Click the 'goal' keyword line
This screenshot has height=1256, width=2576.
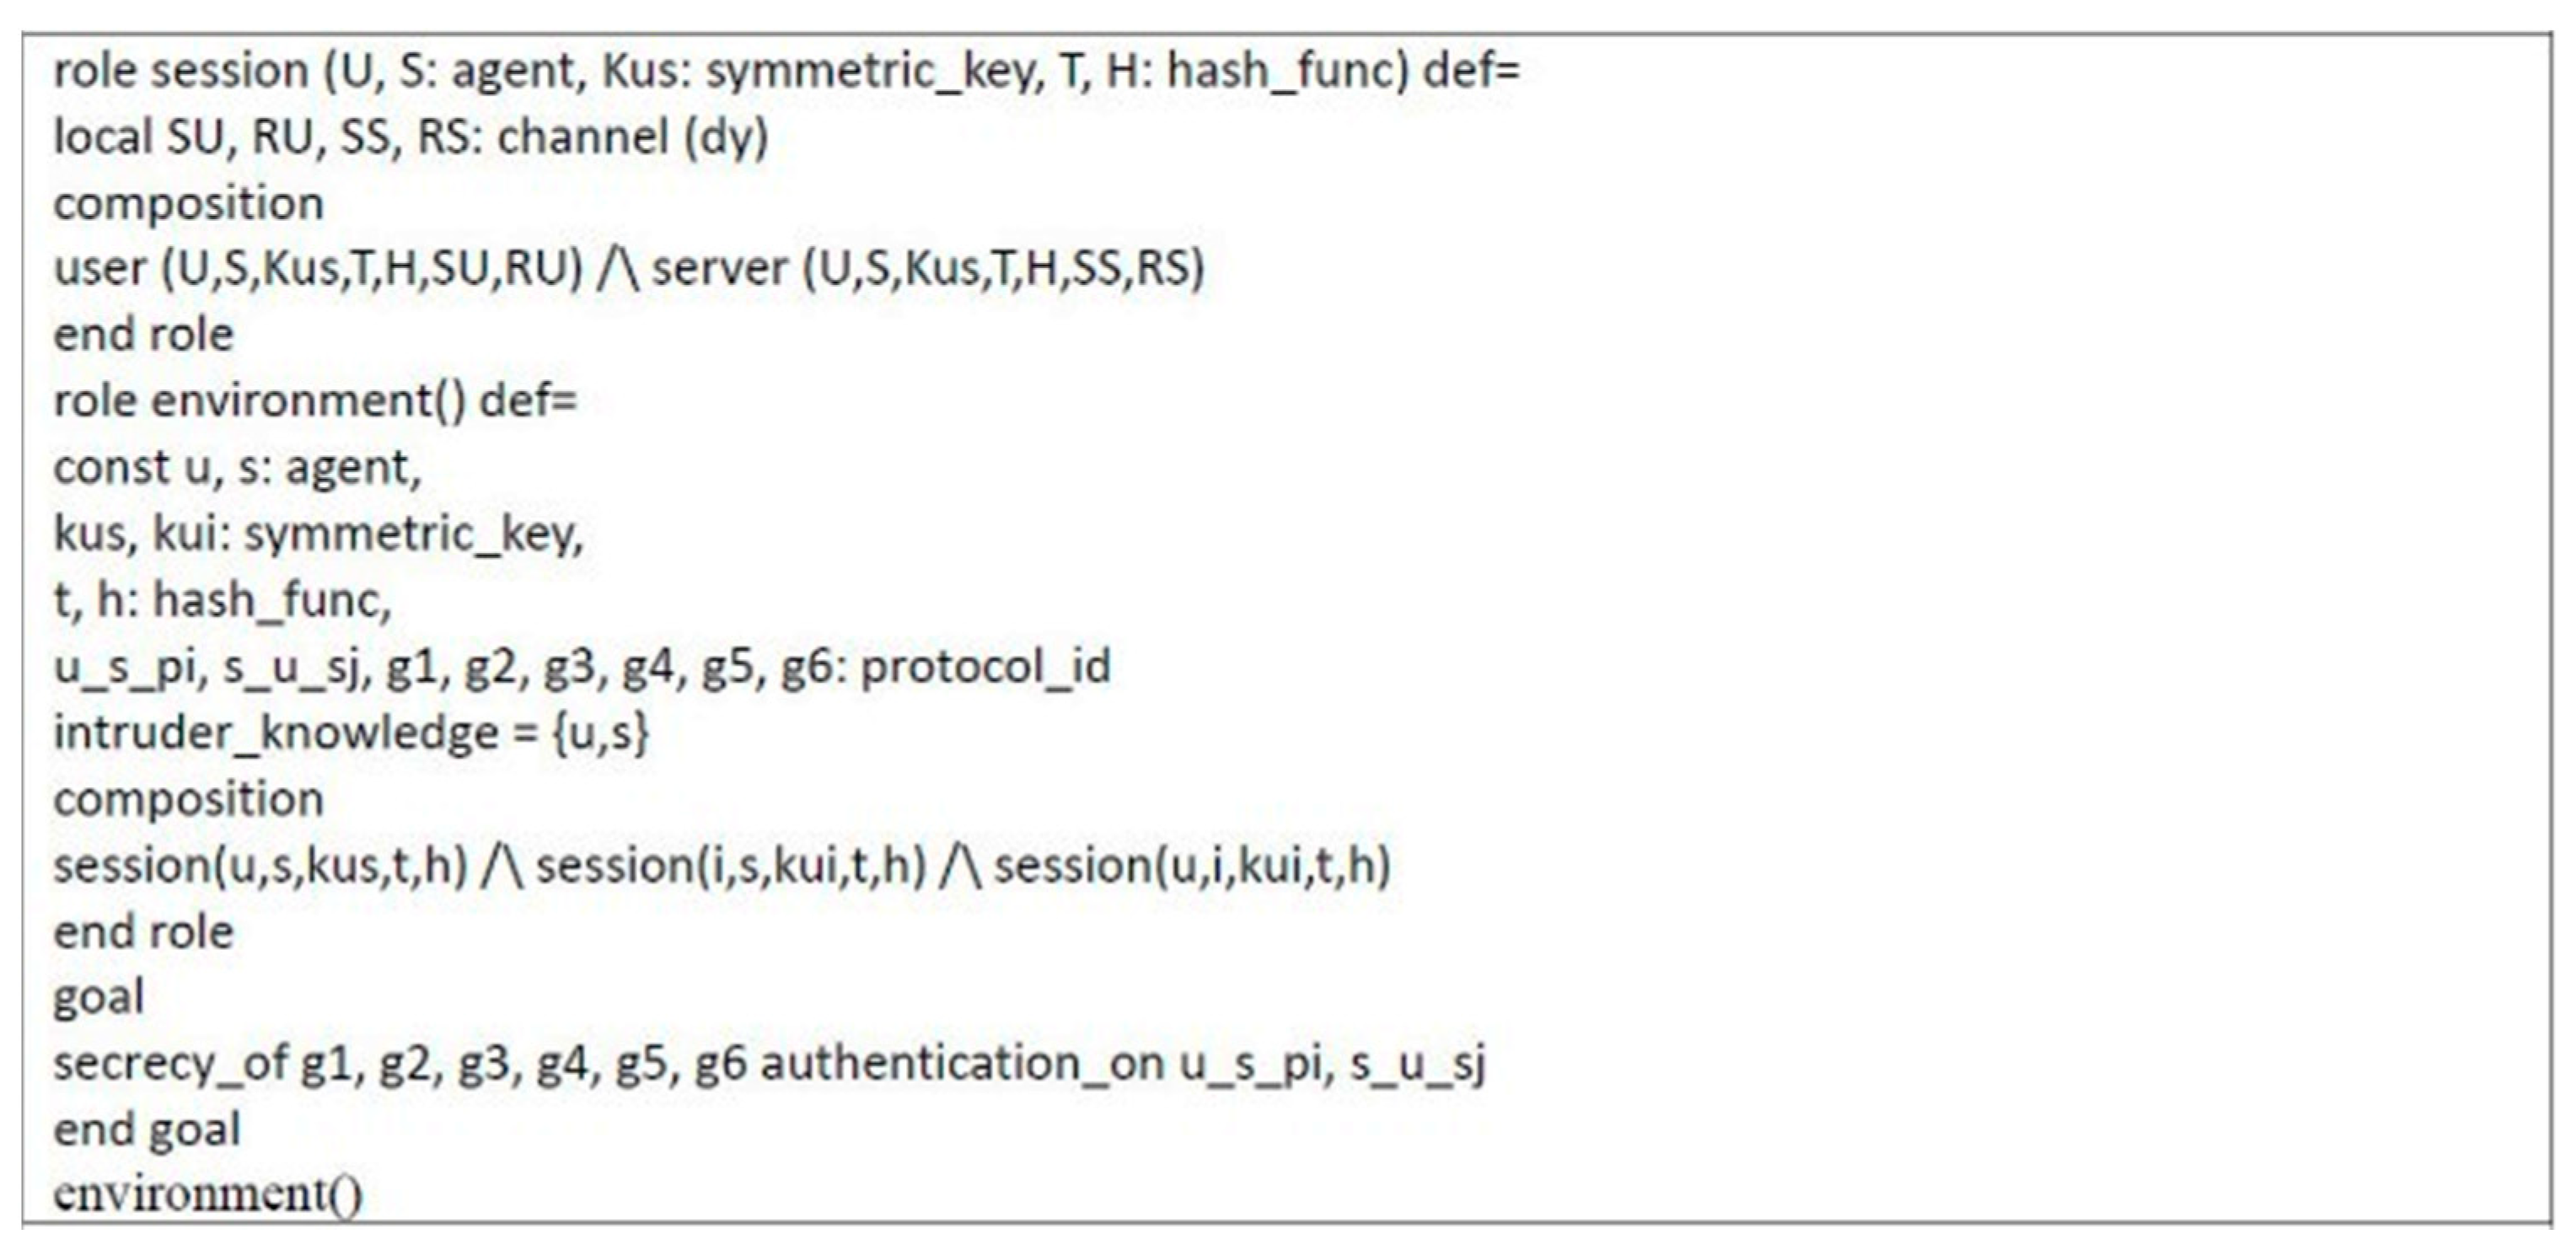(98, 998)
